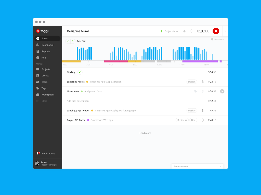Screen dimensions: 261x195
Task: Expand More options in sidebar
Action: [44, 101]
